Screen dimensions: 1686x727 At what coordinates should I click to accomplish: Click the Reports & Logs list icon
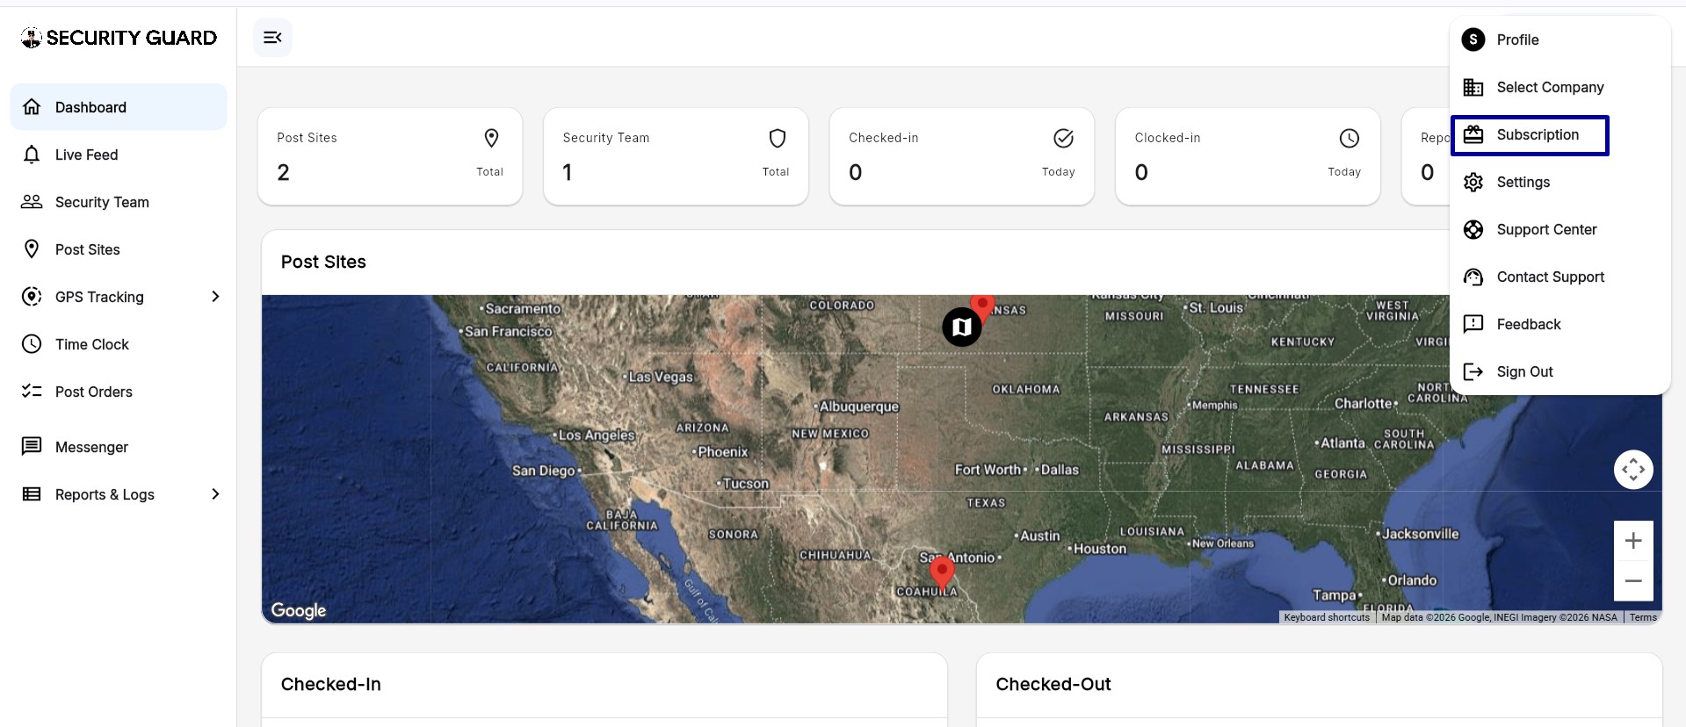click(x=32, y=494)
